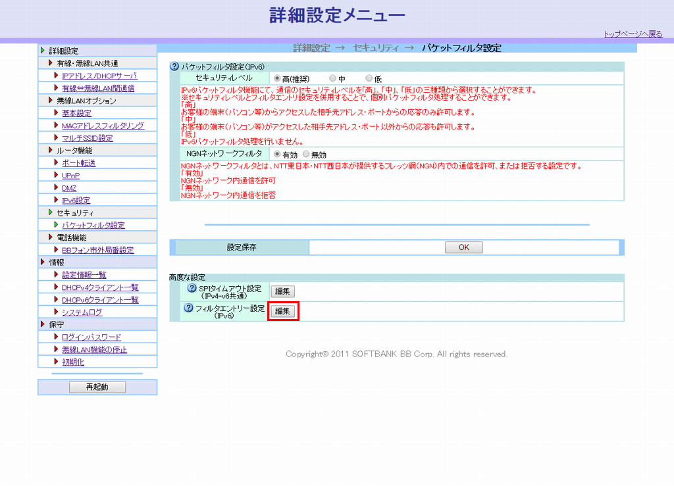Click the help icon next to SPIタイムアウト設定
674x486 pixels.
(192, 289)
